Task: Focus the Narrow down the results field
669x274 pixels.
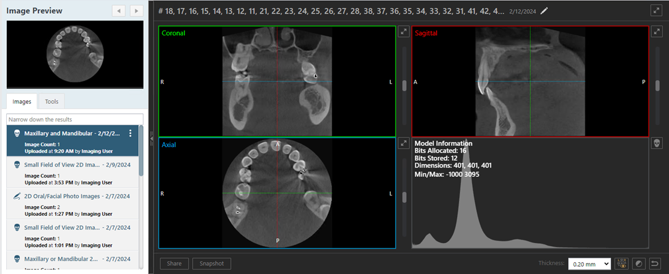Action: coord(74,119)
